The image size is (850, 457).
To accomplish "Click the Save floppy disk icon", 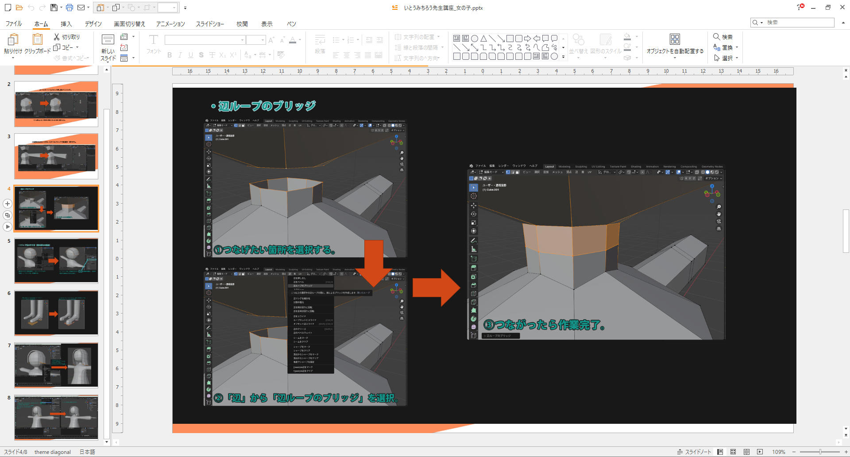I will click(54, 8).
